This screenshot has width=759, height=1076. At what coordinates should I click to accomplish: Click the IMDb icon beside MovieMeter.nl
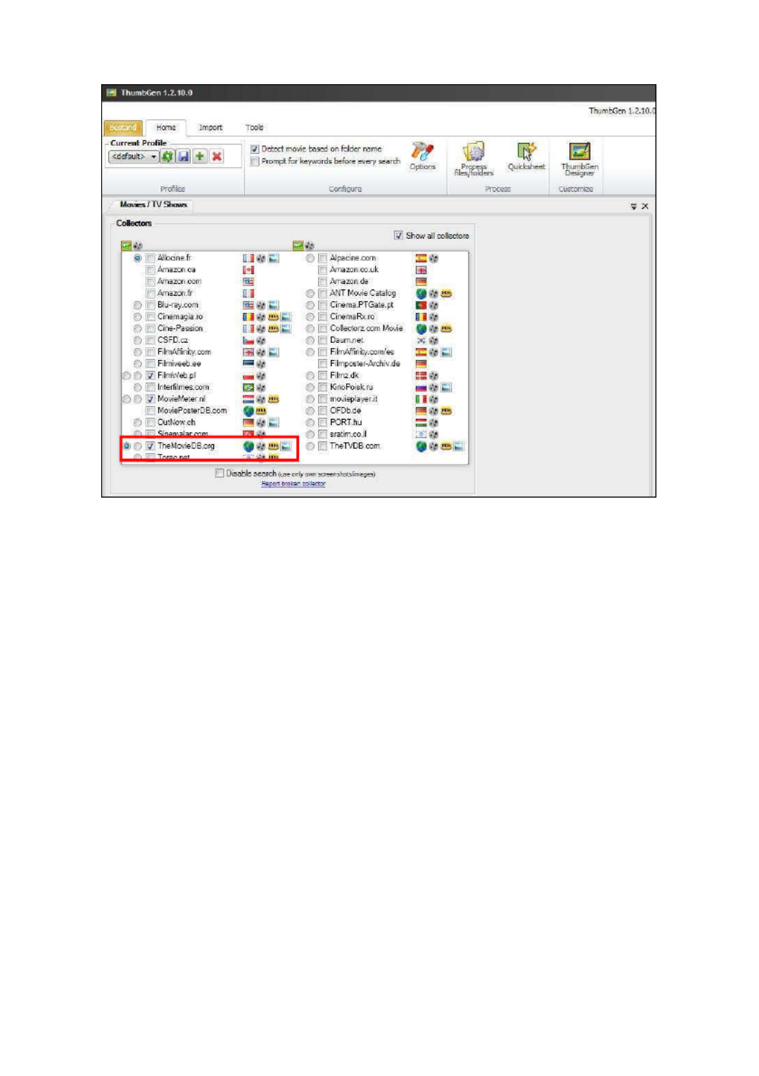pyautogui.click(x=274, y=399)
